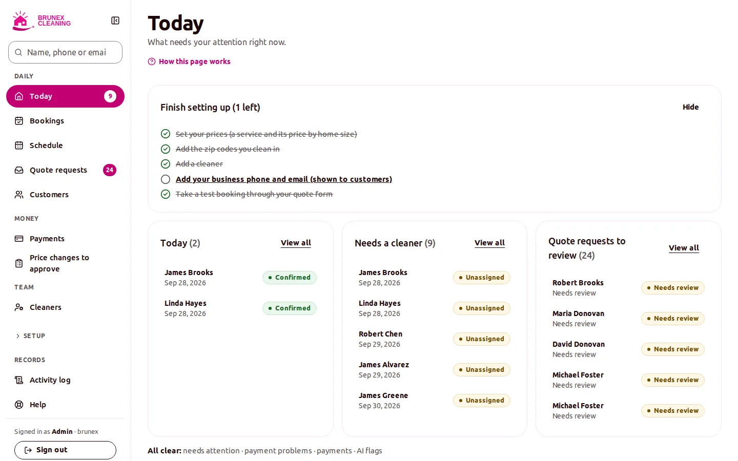Expand the Setup section

click(x=31, y=336)
